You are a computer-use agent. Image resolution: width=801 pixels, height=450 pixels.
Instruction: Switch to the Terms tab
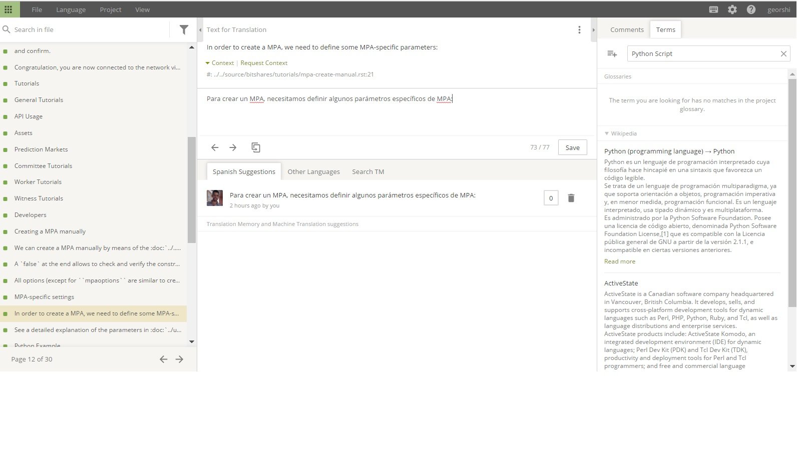coord(665,29)
